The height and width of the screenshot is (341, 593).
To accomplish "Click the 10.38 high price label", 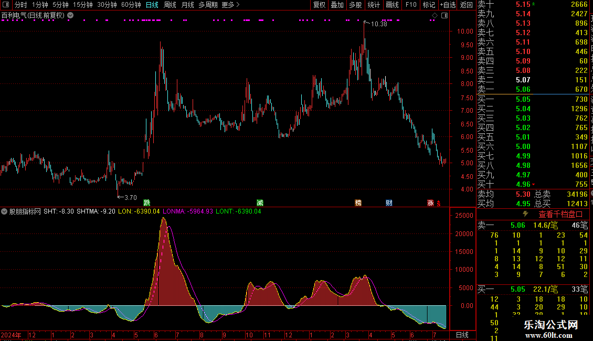I will point(379,24).
